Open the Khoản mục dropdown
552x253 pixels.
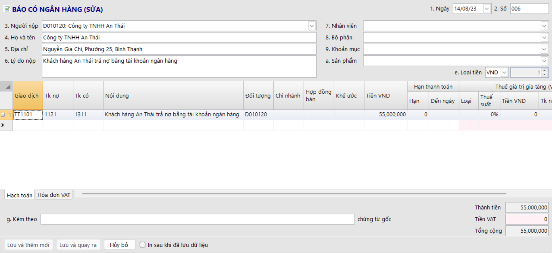click(544, 49)
